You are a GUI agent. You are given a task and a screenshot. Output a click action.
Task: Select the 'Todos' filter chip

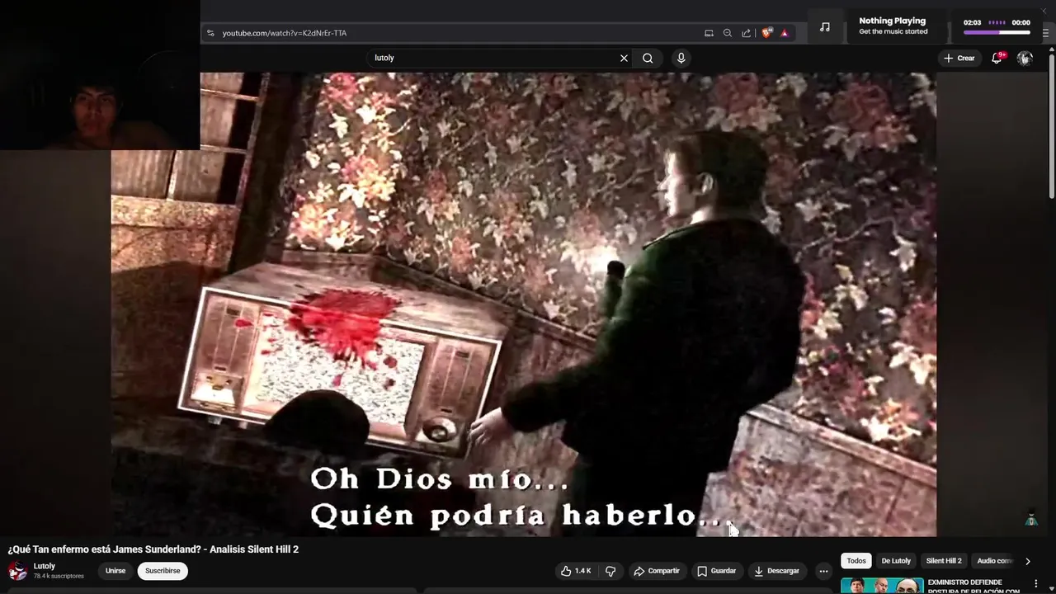tap(856, 561)
